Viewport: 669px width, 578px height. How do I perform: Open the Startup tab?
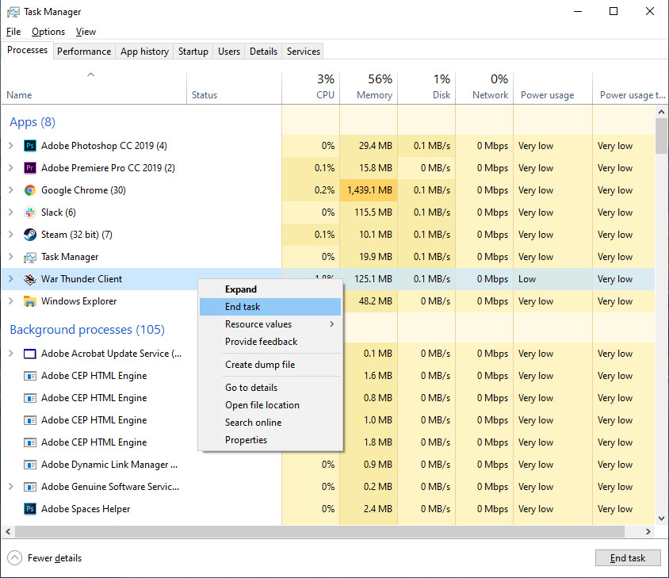(193, 52)
